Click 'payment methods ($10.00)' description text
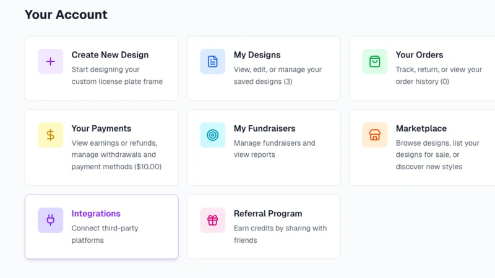The image size is (495, 278). point(116,167)
